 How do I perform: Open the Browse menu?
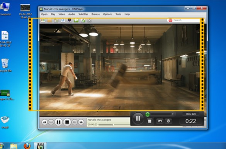point(95,14)
